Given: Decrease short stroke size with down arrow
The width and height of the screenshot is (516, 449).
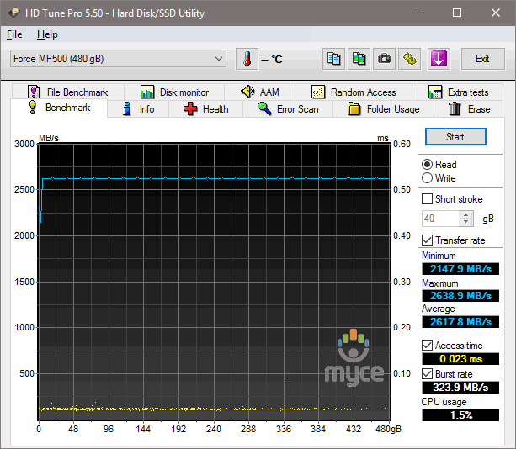Looking at the screenshot, I should pos(466,222).
